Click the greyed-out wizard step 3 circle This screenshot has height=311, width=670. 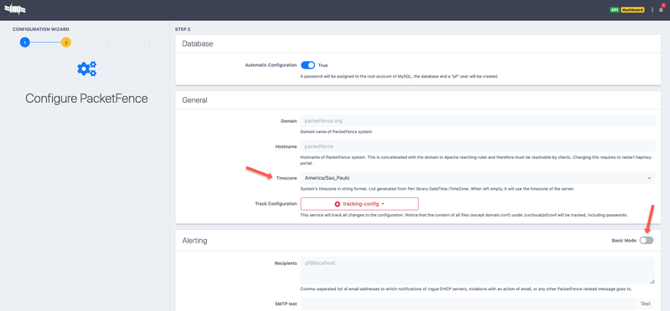(107, 43)
